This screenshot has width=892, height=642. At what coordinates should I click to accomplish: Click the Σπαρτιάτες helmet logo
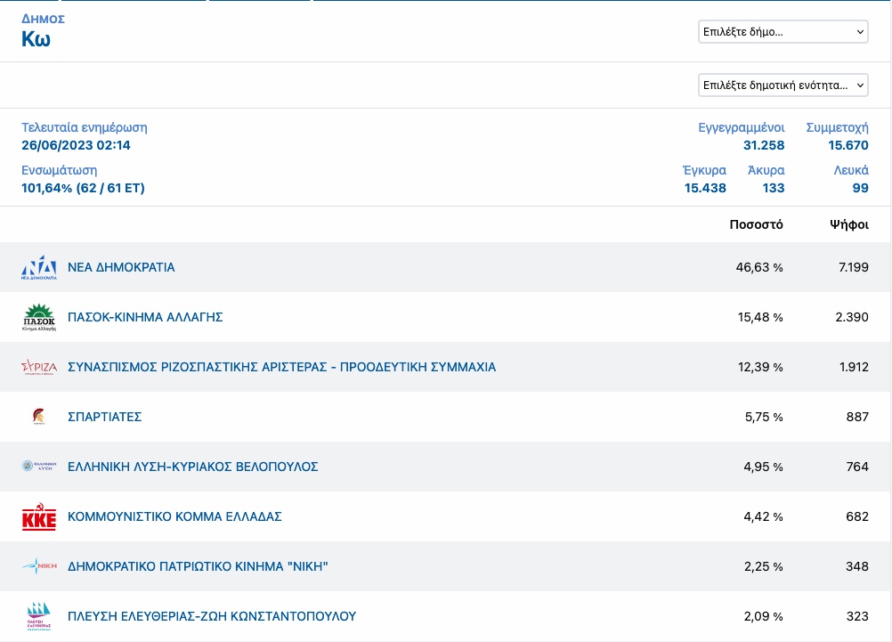[x=38, y=417]
